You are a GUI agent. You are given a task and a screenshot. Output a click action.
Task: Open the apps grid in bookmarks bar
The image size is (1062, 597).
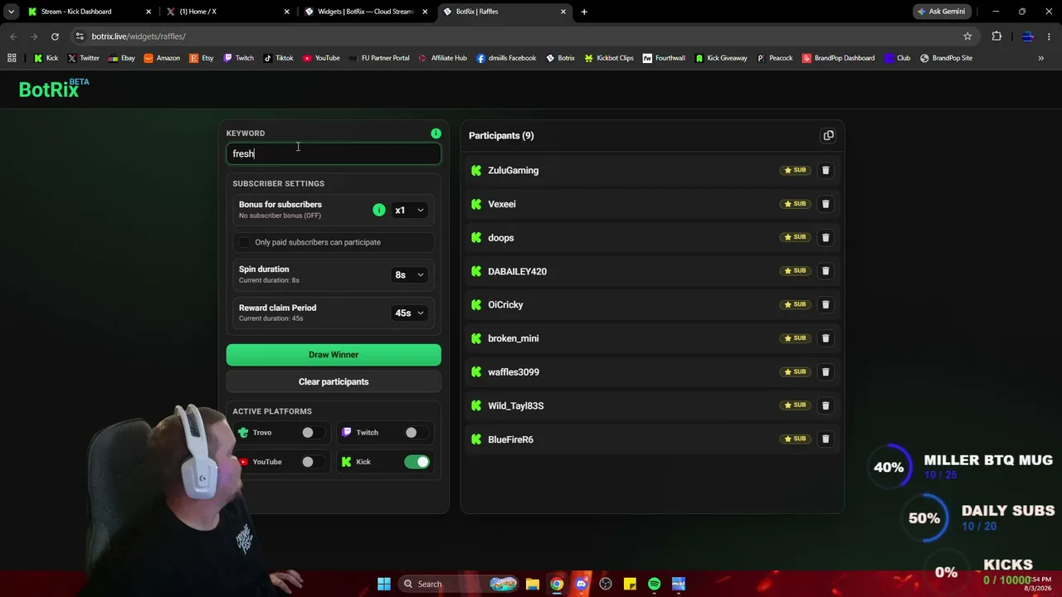coord(12,58)
